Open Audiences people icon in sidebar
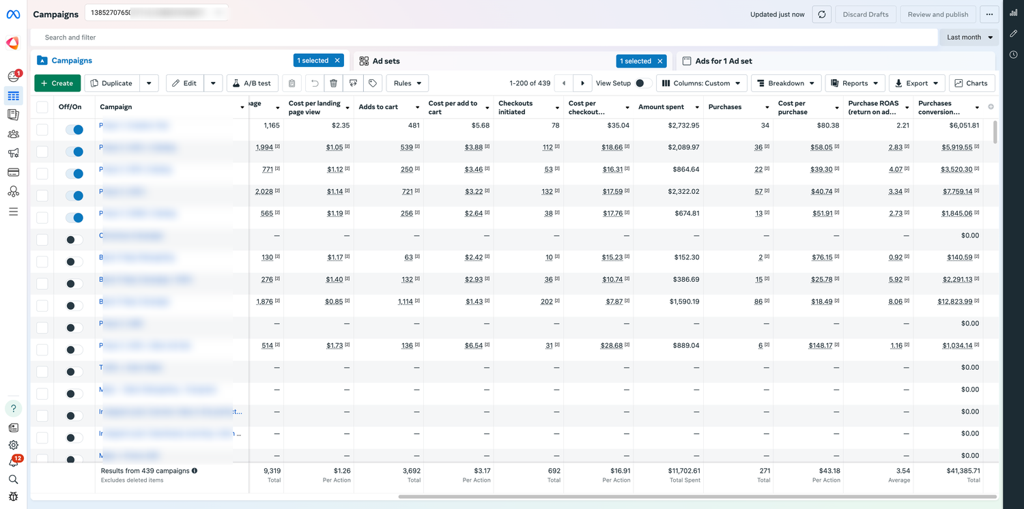Screen dimensions: 1024x509 tap(13, 134)
